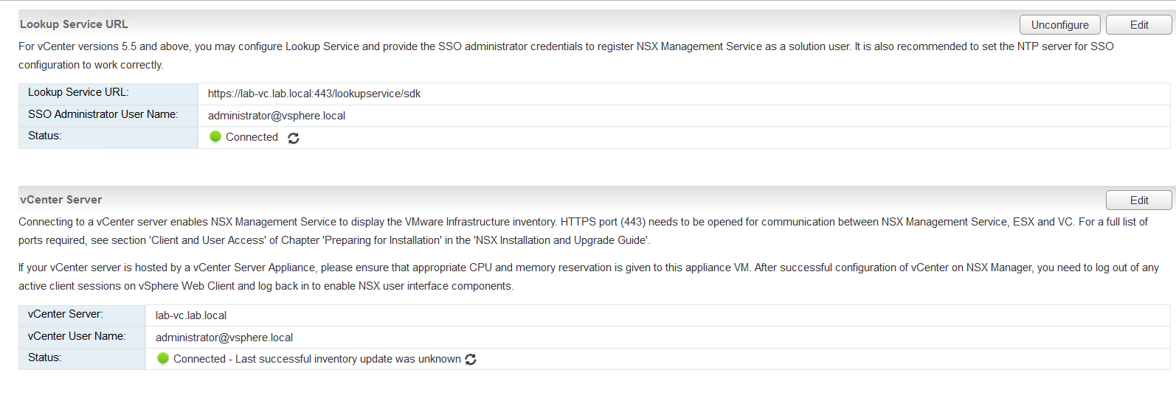Image resolution: width=1176 pixels, height=412 pixels.
Task: Select the lookupservice/sdk URL value
Action: tap(314, 94)
